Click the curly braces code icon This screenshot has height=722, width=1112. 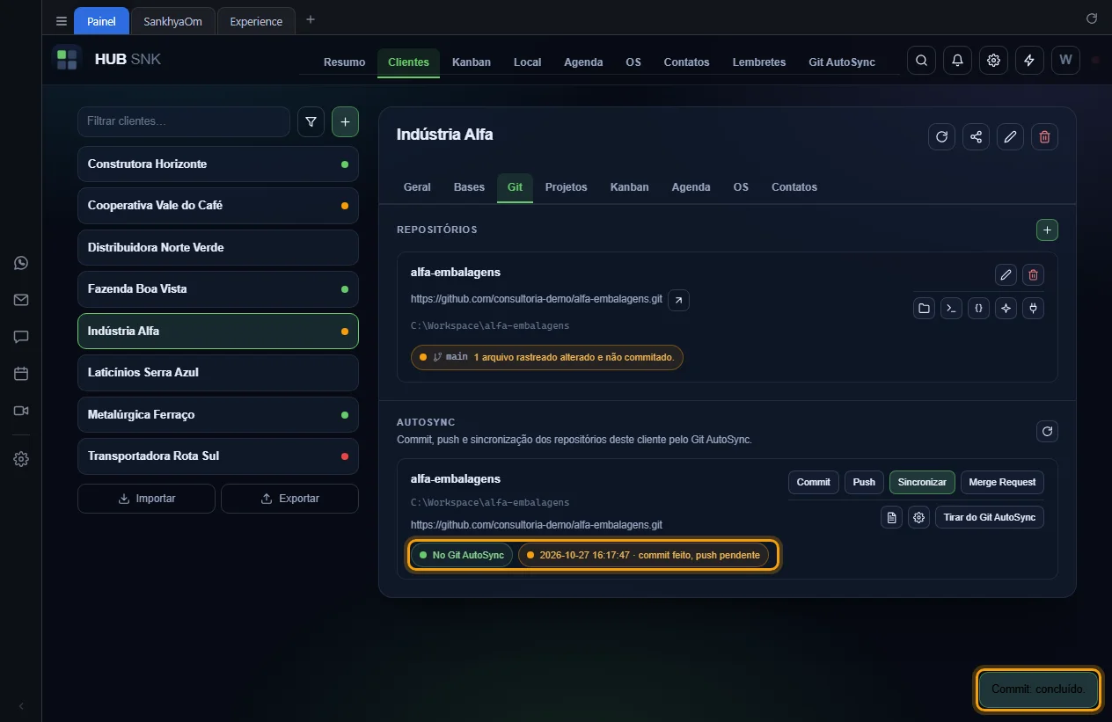[x=978, y=309]
